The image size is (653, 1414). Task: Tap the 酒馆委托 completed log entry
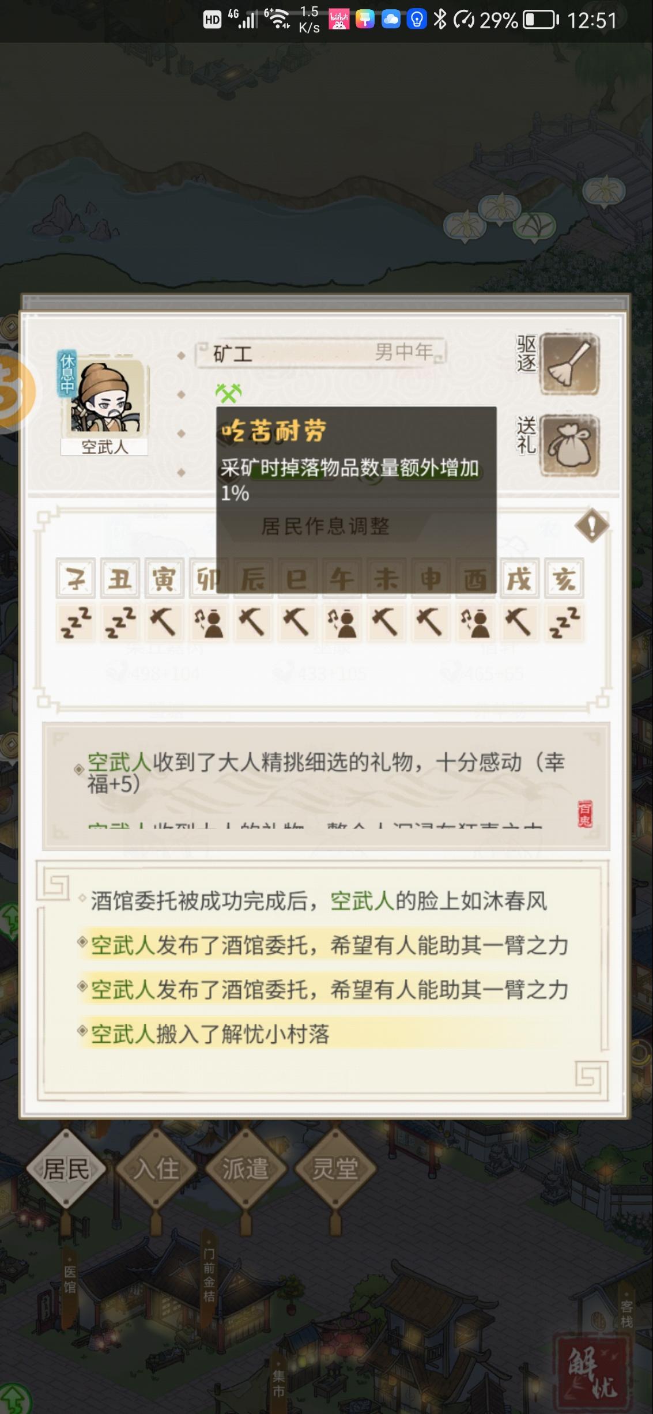[318, 901]
